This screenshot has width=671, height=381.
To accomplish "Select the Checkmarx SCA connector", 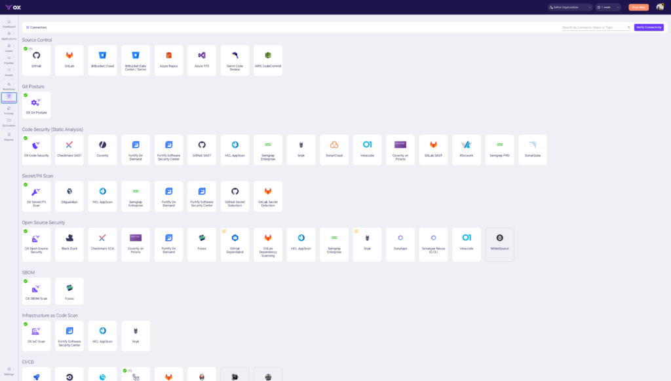I will tap(102, 245).
